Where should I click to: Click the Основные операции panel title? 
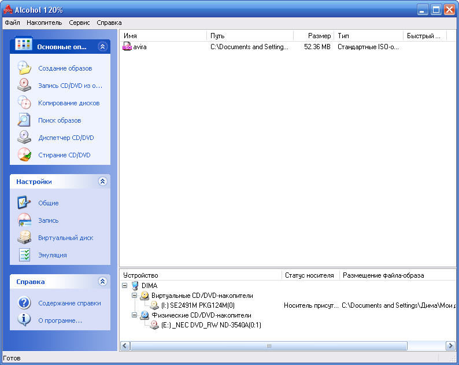tap(61, 47)
